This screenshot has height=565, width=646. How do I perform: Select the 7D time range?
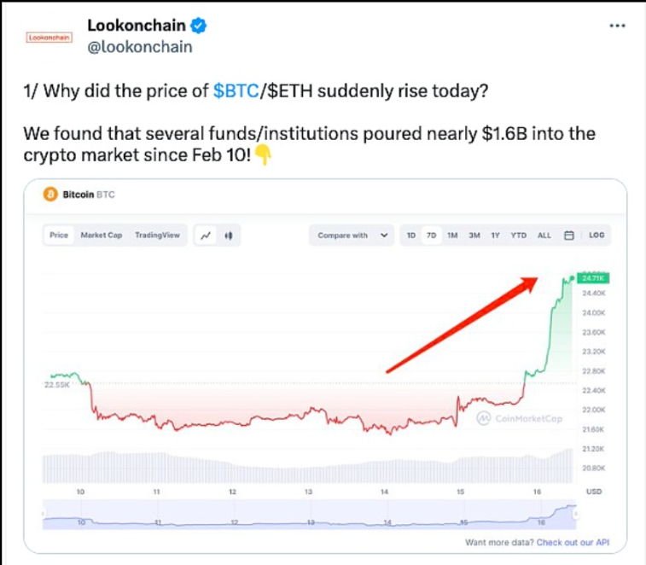click(x=432, y=236)
